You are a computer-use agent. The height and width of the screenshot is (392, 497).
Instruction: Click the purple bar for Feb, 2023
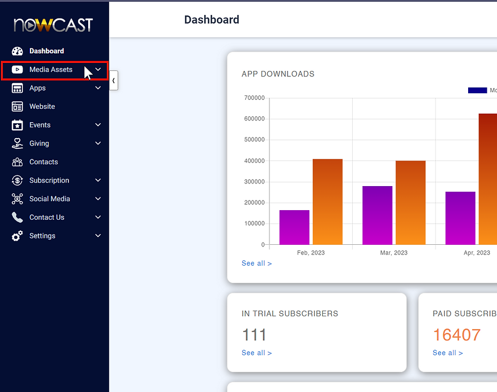tap(294, 227)
